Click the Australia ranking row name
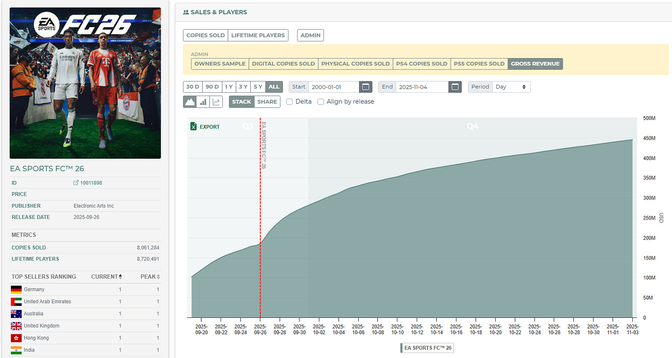This screenshot has width=672, height=358. coord(34,314)
